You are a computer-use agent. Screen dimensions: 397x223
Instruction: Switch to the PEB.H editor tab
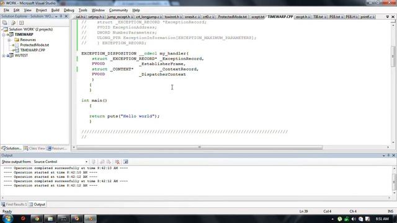coord(352,17)
